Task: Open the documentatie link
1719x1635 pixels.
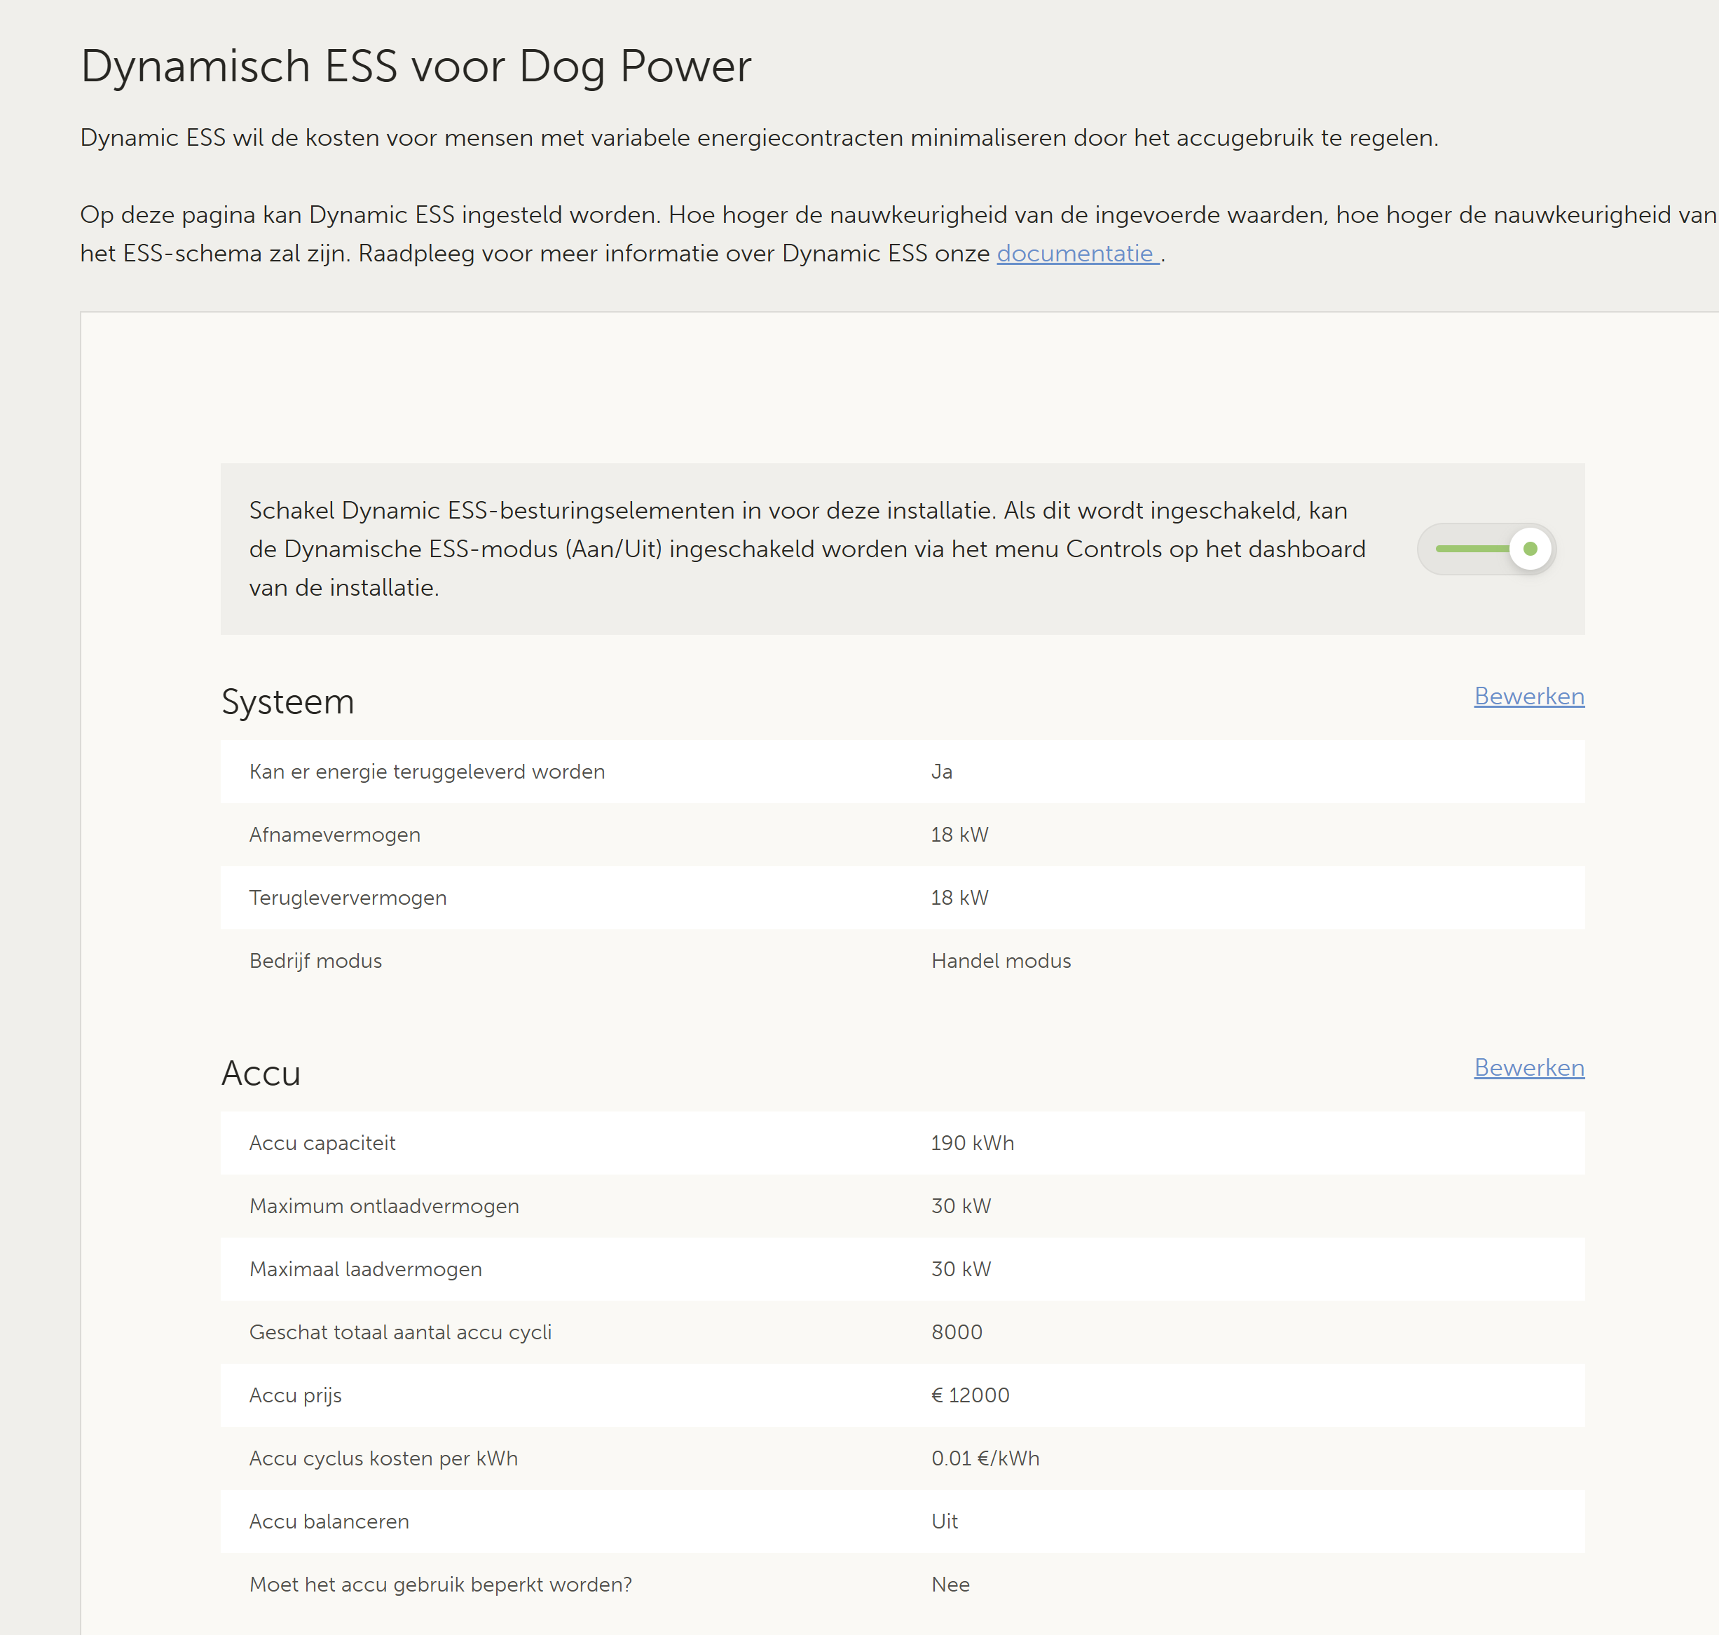Action: [1076, 254]
